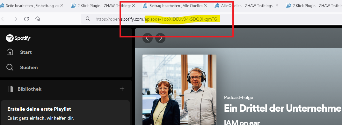Click the Spotify logo
Image resolution: width=342 pixels, height=125 pixels.
(18, 38)
